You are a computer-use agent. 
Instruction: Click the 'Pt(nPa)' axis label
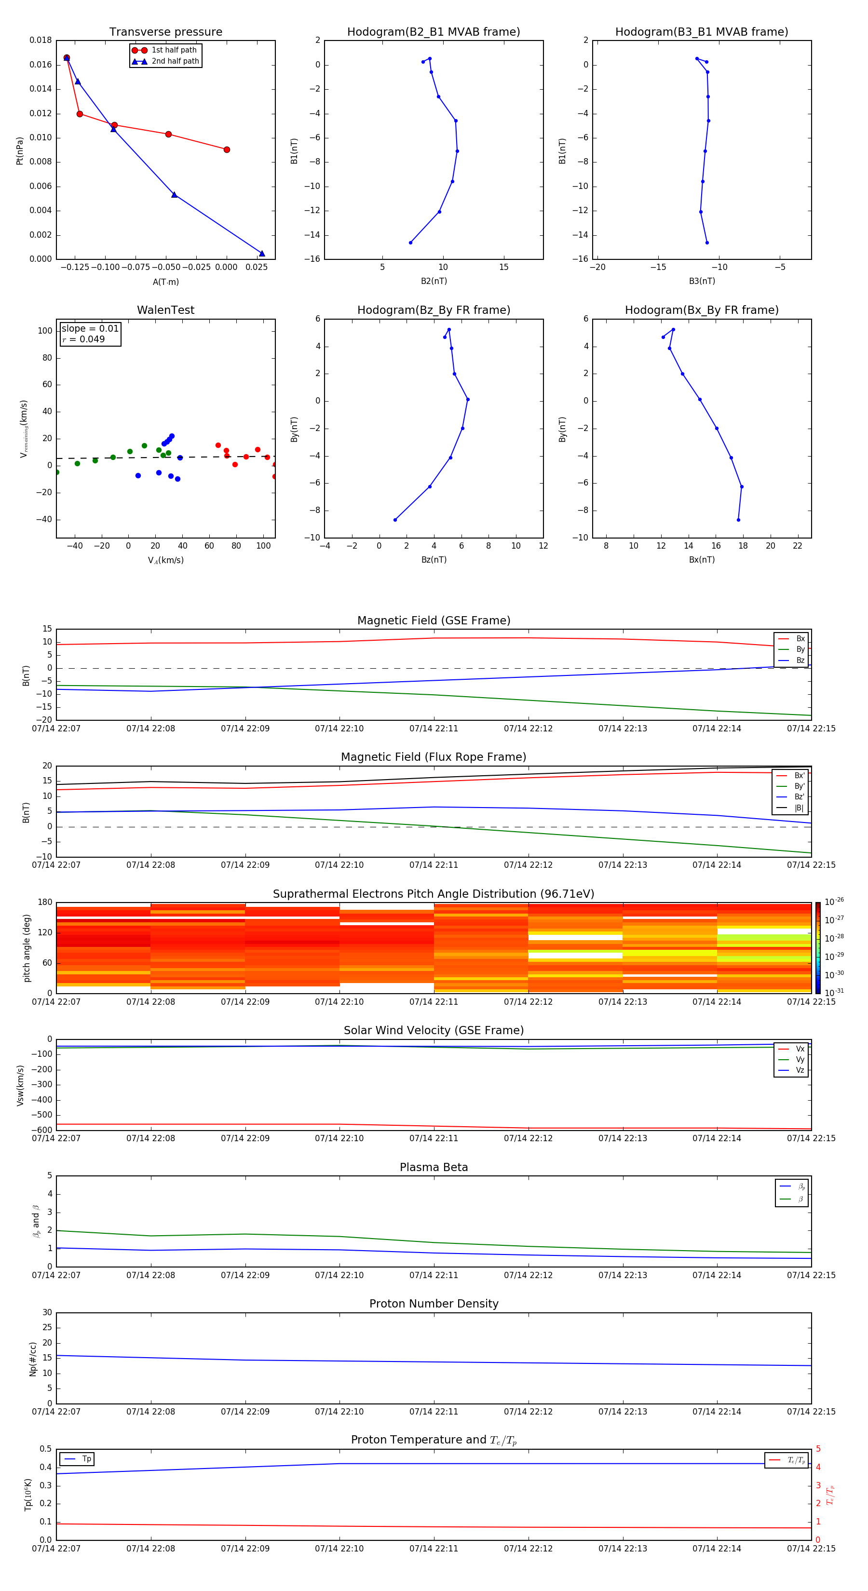coord(19,151)
